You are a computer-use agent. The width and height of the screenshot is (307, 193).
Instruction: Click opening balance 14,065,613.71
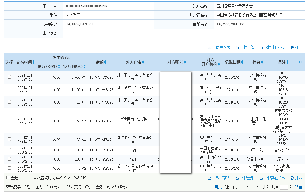pos(79,24)
